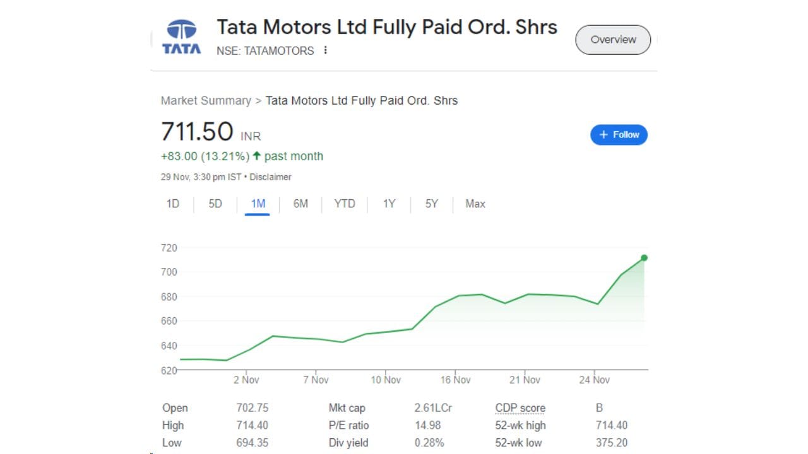Open the three-dot menu beside TATAMOTORS
Viewport: 808px width, 454px height.
(x=326, y=50)
